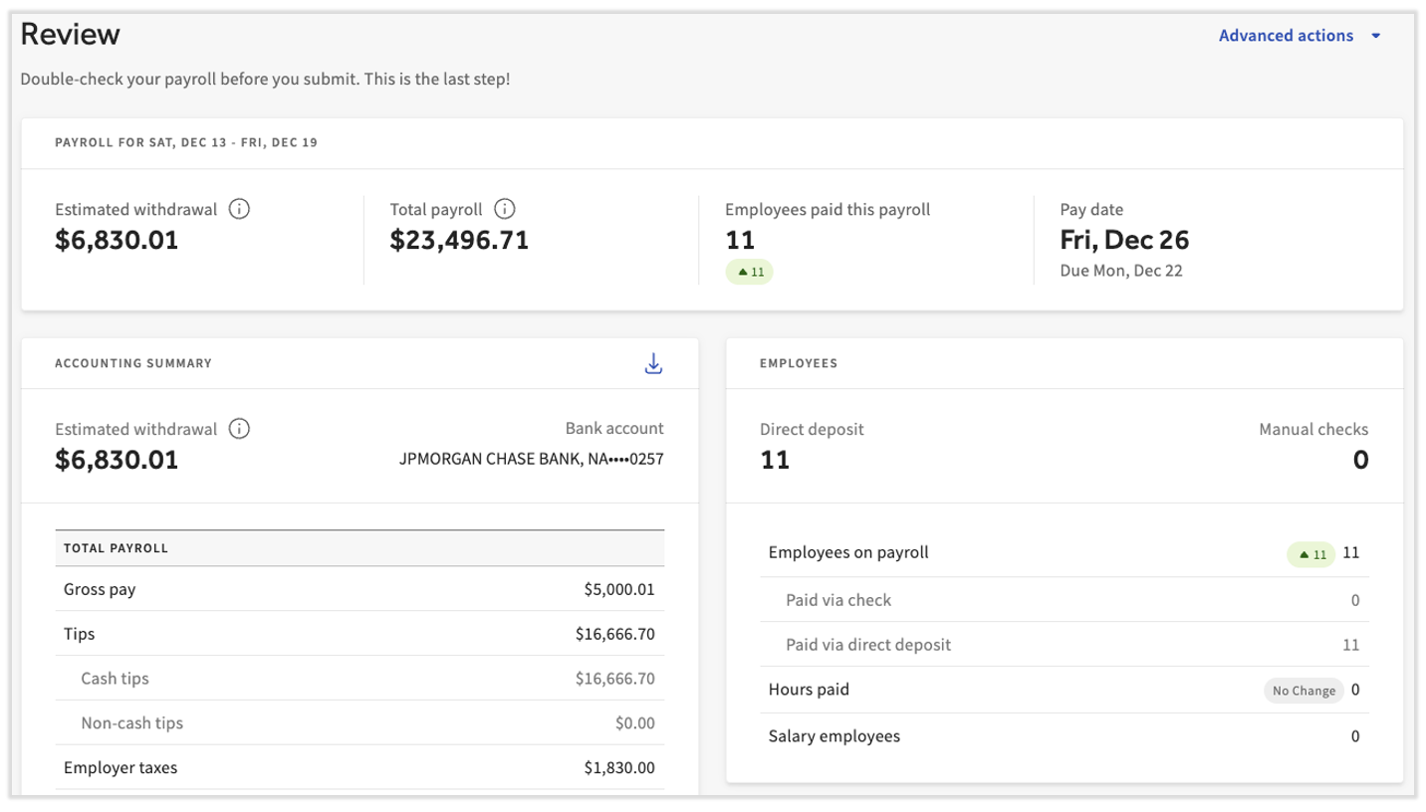Screen dimensions: 1426x812
Task: Select the Paid via check row
Action: coord(836,600)
